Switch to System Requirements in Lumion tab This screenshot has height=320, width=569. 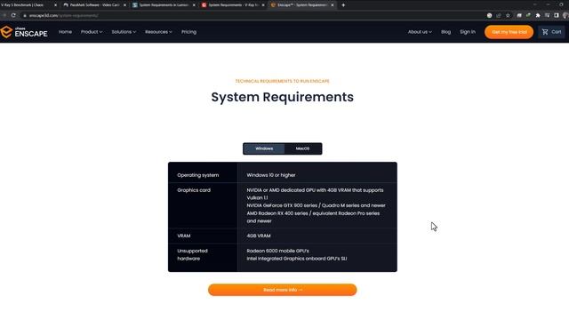164,5
